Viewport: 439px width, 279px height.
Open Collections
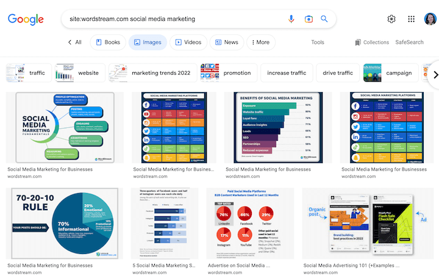(x=372, y=42)
